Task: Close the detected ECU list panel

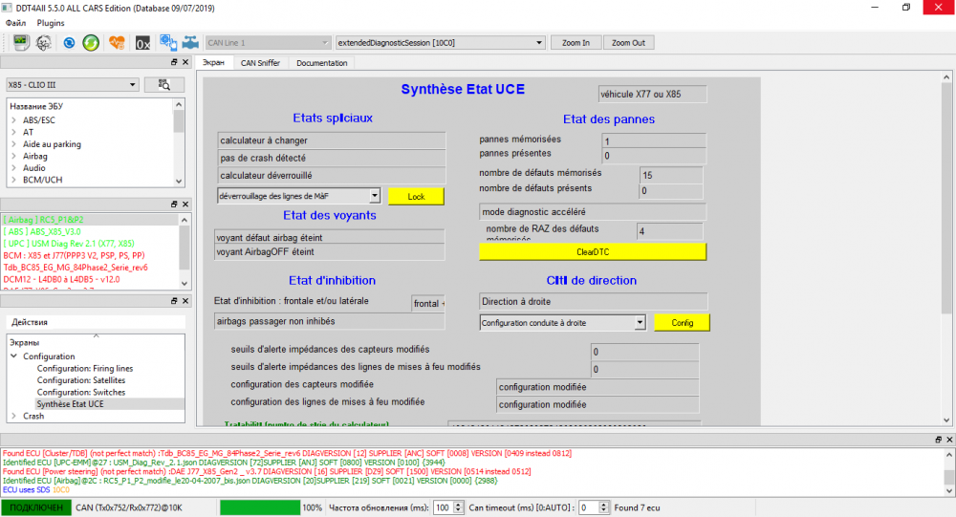Action: tap(185, 205)
